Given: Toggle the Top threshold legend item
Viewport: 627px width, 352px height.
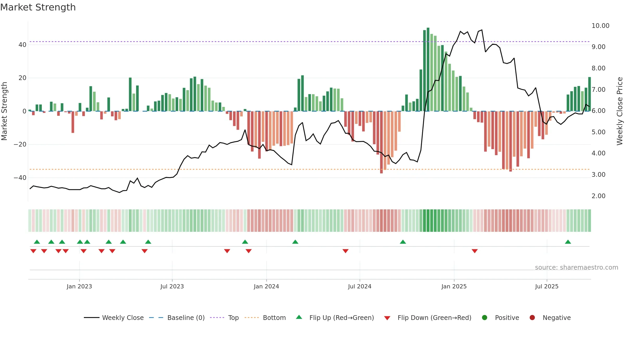Looking at the screenshot, I should point(224,318).
